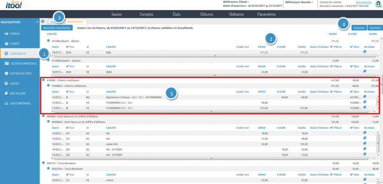383x184 pixels.
Task: Open the Clôtures menu
Action: click(x=206, y=14)
